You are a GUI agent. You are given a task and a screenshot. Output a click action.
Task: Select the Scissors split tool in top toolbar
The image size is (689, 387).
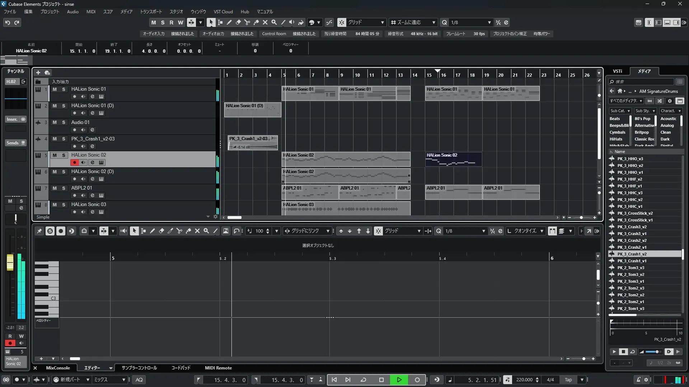(247, 22)
